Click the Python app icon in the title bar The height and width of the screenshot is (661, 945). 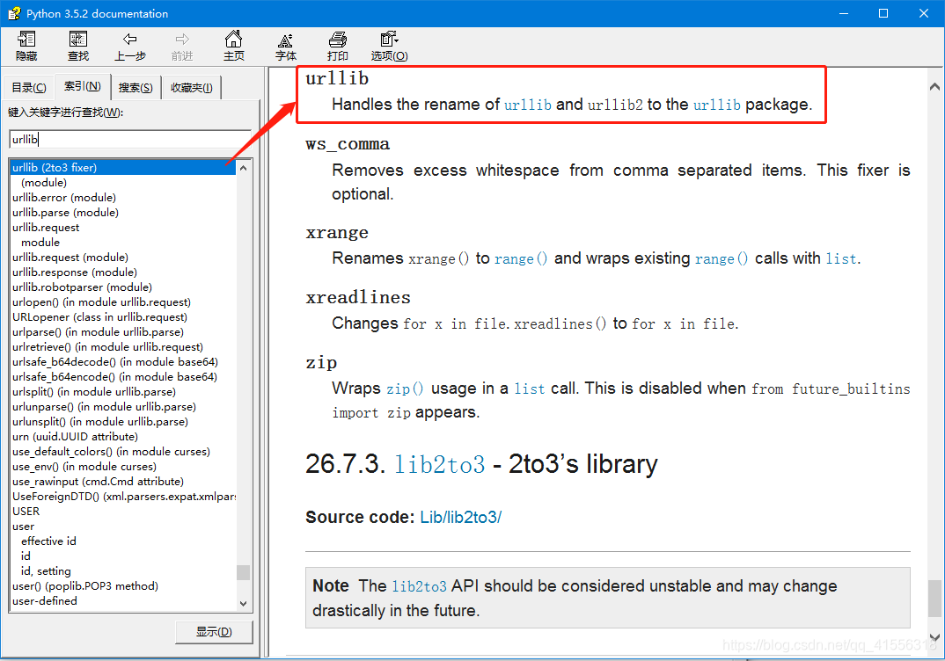(x=14, y=13)
